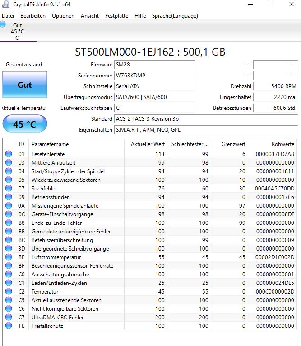Click the Firmware field SM28
The image size is (301, 346).
coord(155,65)
